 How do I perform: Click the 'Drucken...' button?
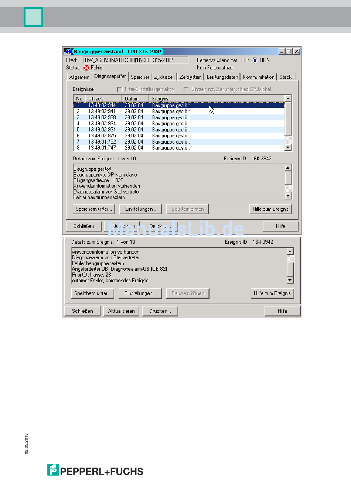(x=160, y=311)
